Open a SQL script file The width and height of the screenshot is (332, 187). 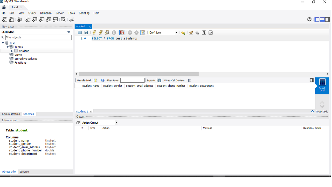[11, 19]
